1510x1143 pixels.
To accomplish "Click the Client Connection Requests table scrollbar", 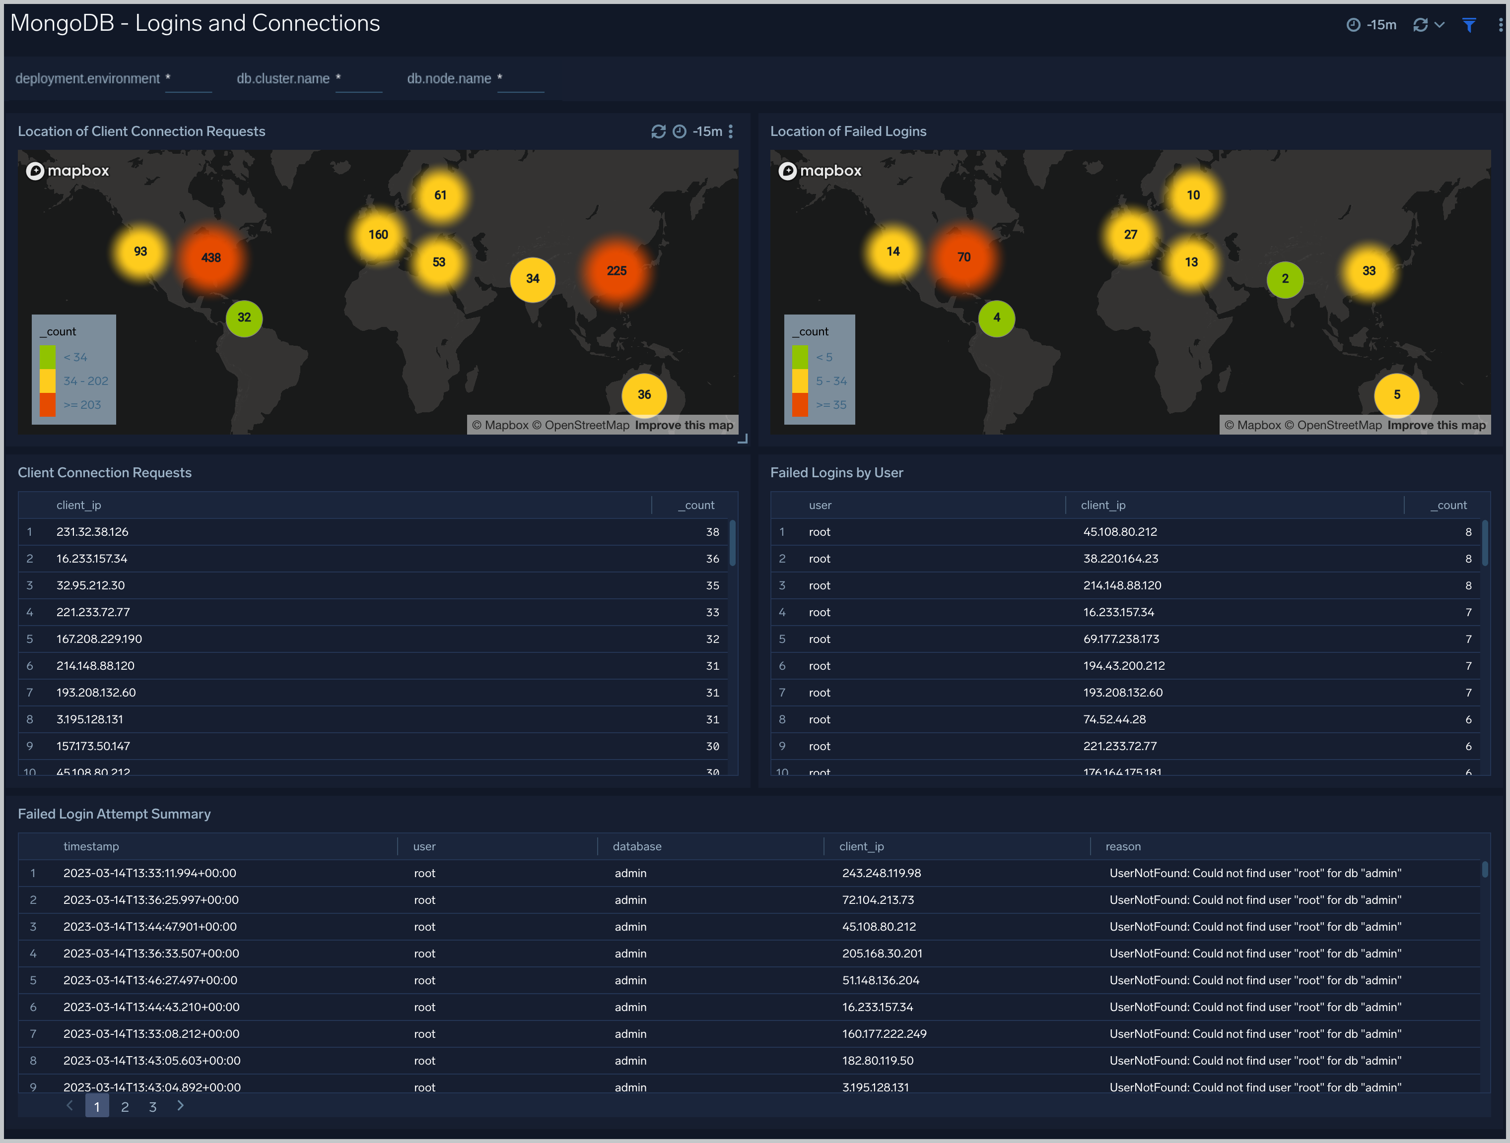I will pyautogui.click(x=733, y=543).
